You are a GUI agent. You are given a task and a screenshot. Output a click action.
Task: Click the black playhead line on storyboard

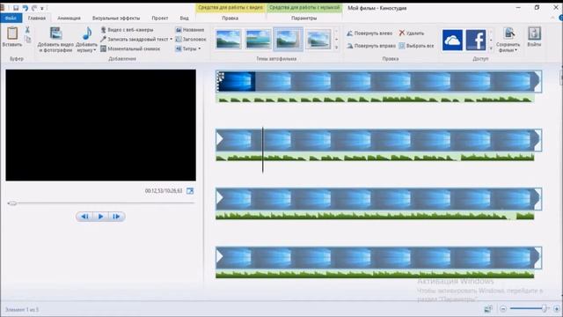point(262,150)
